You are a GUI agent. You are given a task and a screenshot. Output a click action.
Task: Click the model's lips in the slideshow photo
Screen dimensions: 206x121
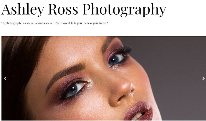[x=139, y=112]
